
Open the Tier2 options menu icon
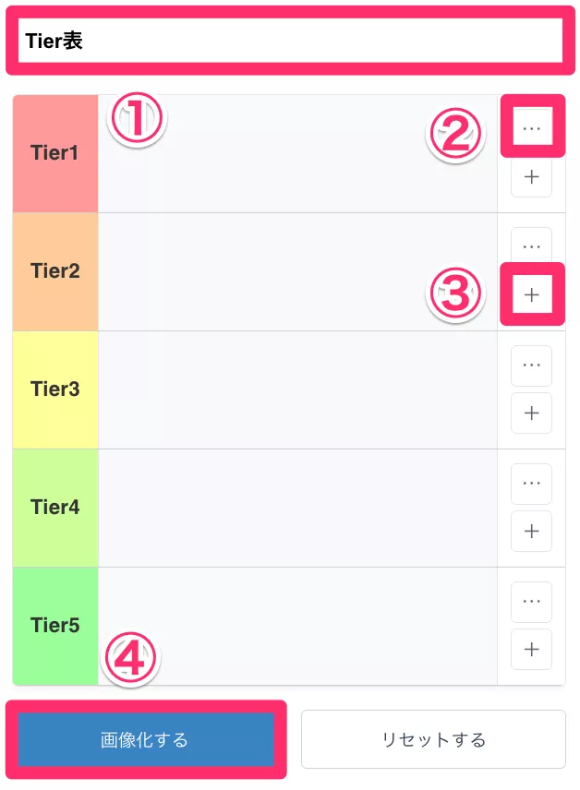click(x=531, y=246)
